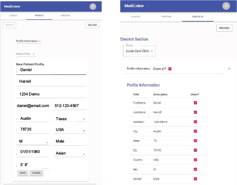The height and width of the screenshot is (185, 237).
Task: Switch to the Clinics tab on the Profile screen
Action: coord(13,16)
